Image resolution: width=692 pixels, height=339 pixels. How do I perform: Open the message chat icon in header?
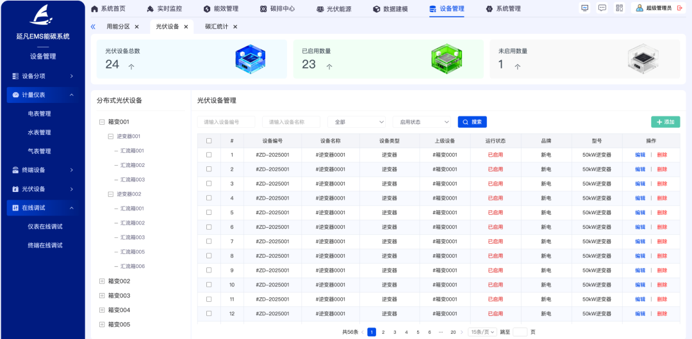[602, 8]
